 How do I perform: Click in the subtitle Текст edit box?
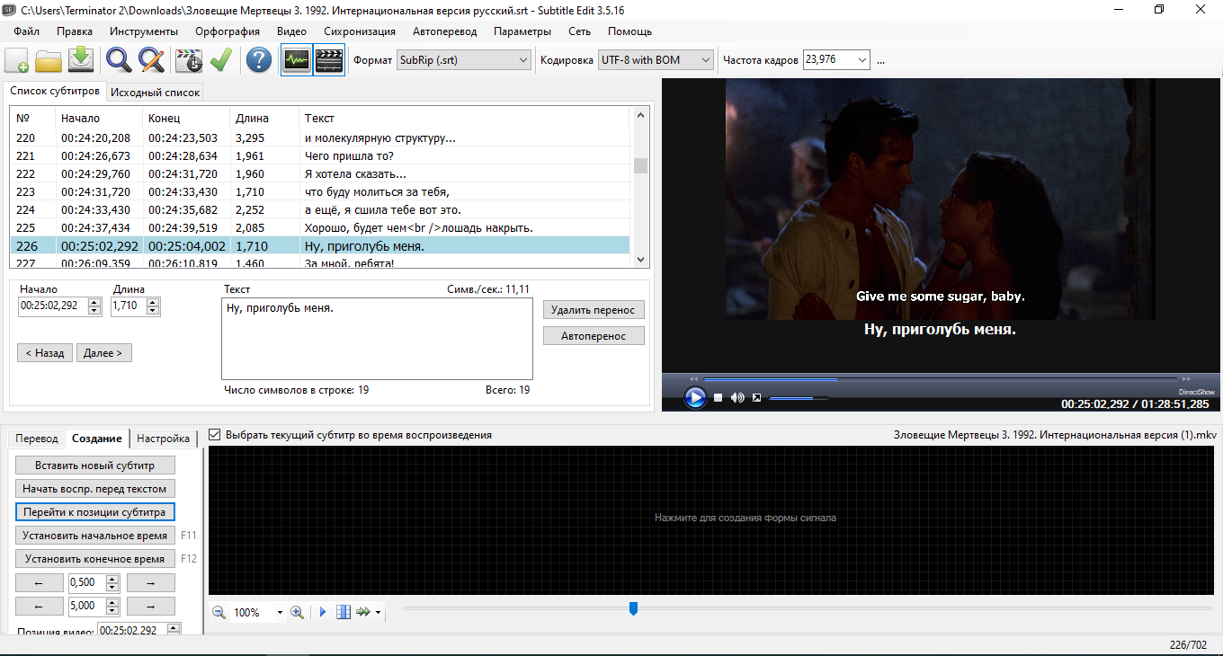coord(377,339)
